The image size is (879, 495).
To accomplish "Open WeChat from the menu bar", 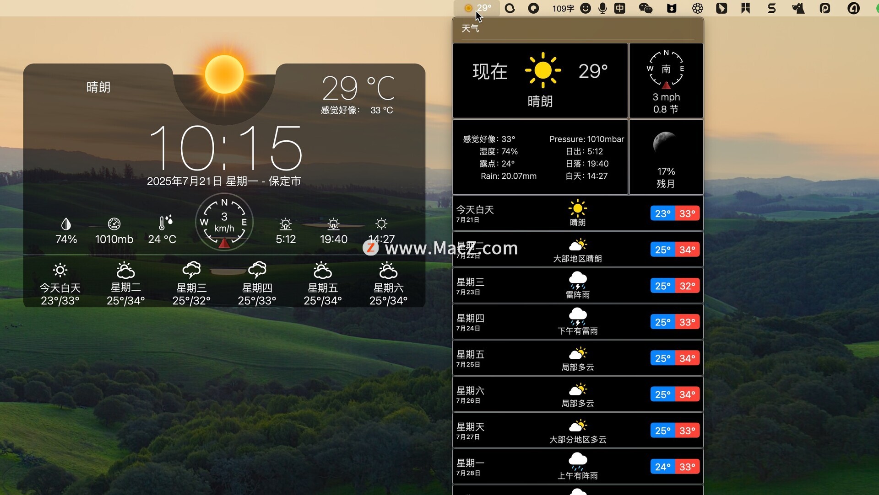I will pyautogui.click(x=646, y=8).
